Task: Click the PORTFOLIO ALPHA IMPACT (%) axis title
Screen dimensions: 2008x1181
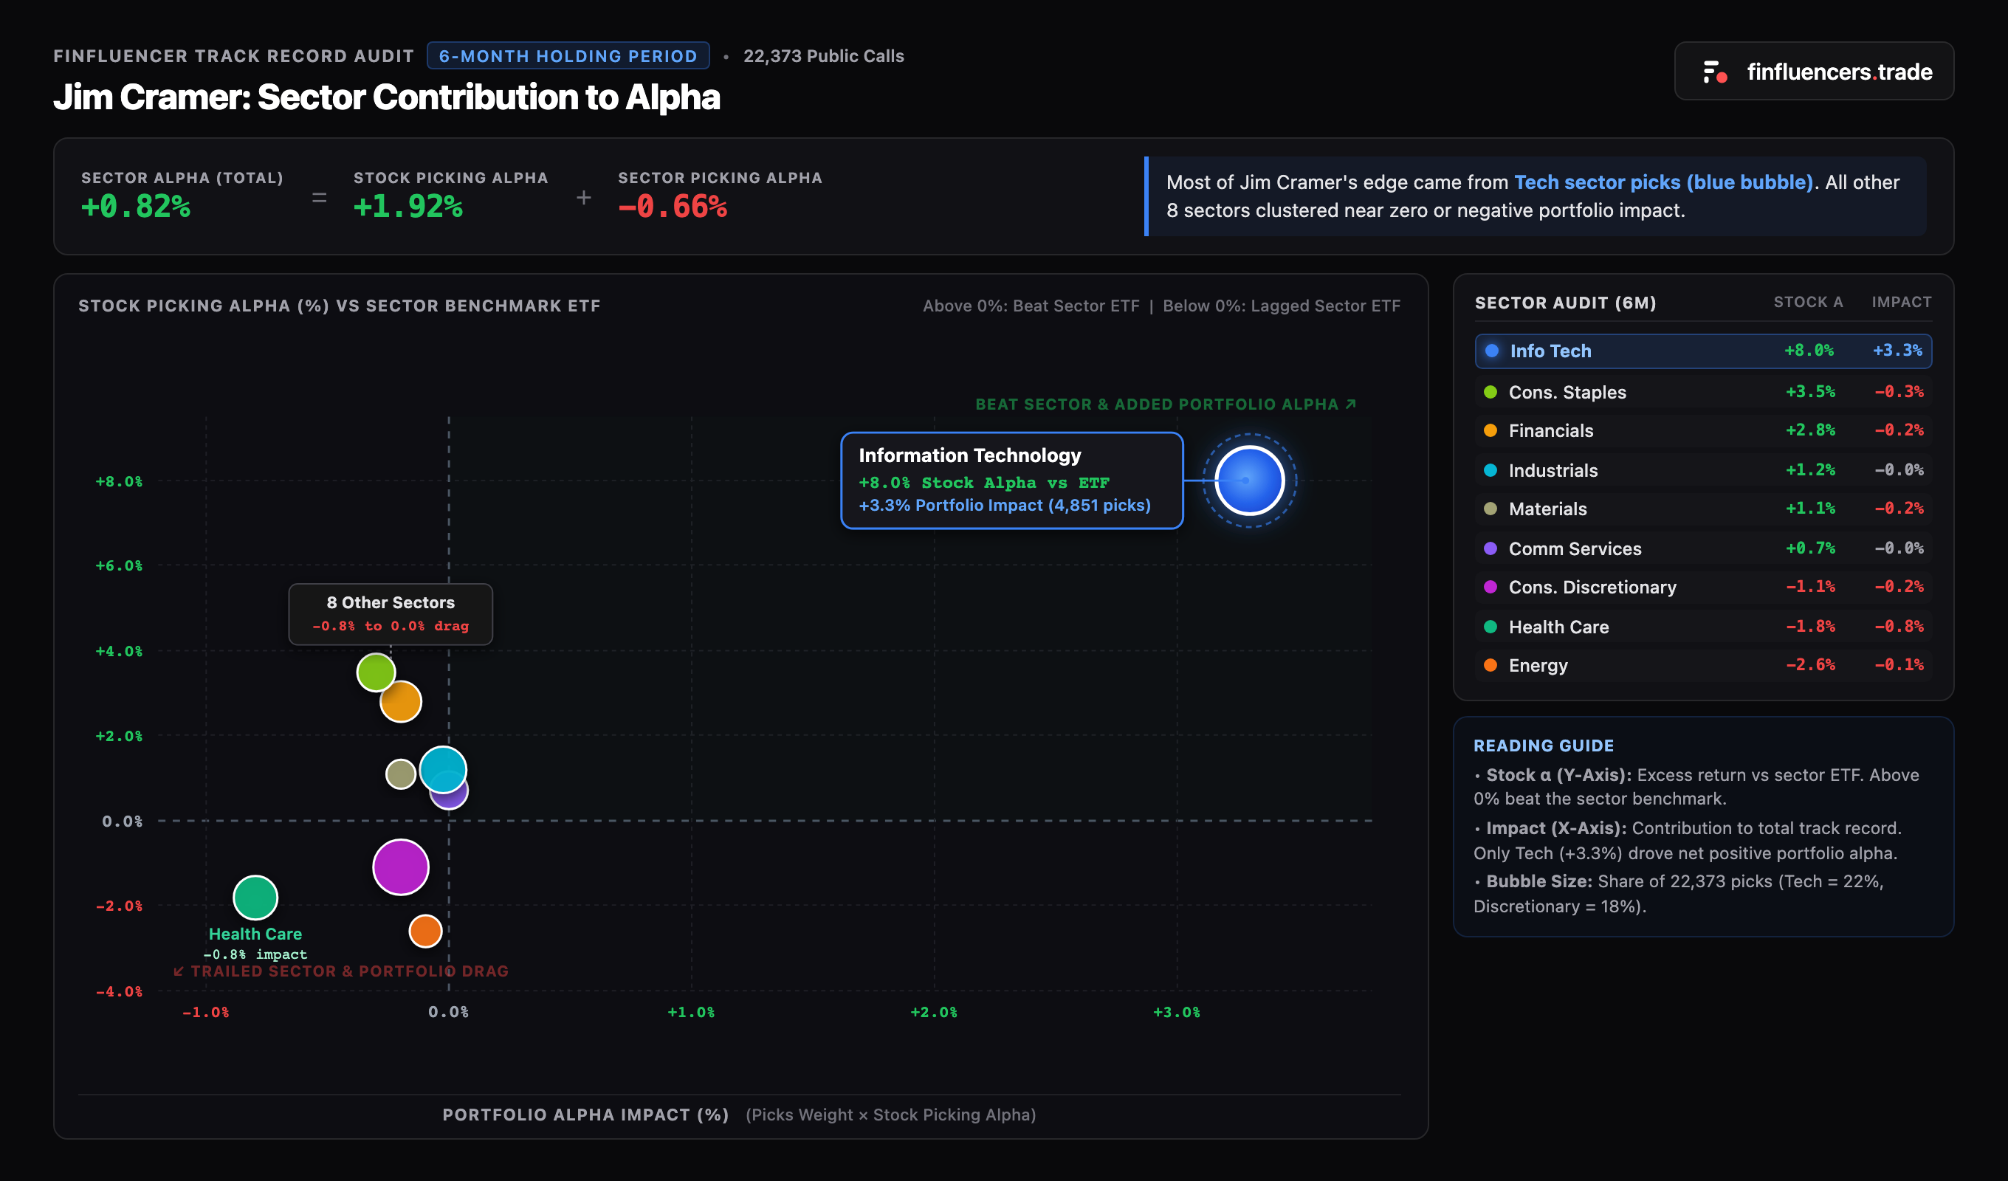Action: 585,1115
